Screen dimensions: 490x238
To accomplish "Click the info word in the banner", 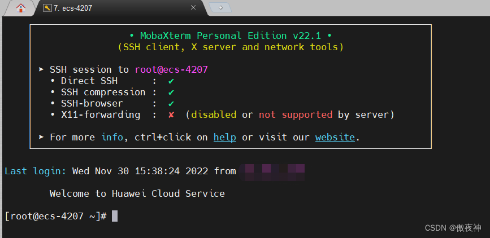I will (x=112, y=137).
